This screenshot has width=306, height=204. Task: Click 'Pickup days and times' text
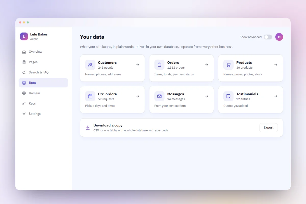(x=100, y=106)
